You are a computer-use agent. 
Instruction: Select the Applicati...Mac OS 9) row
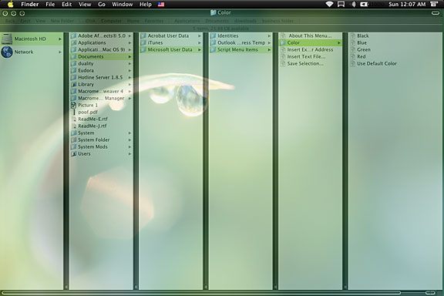101,50
